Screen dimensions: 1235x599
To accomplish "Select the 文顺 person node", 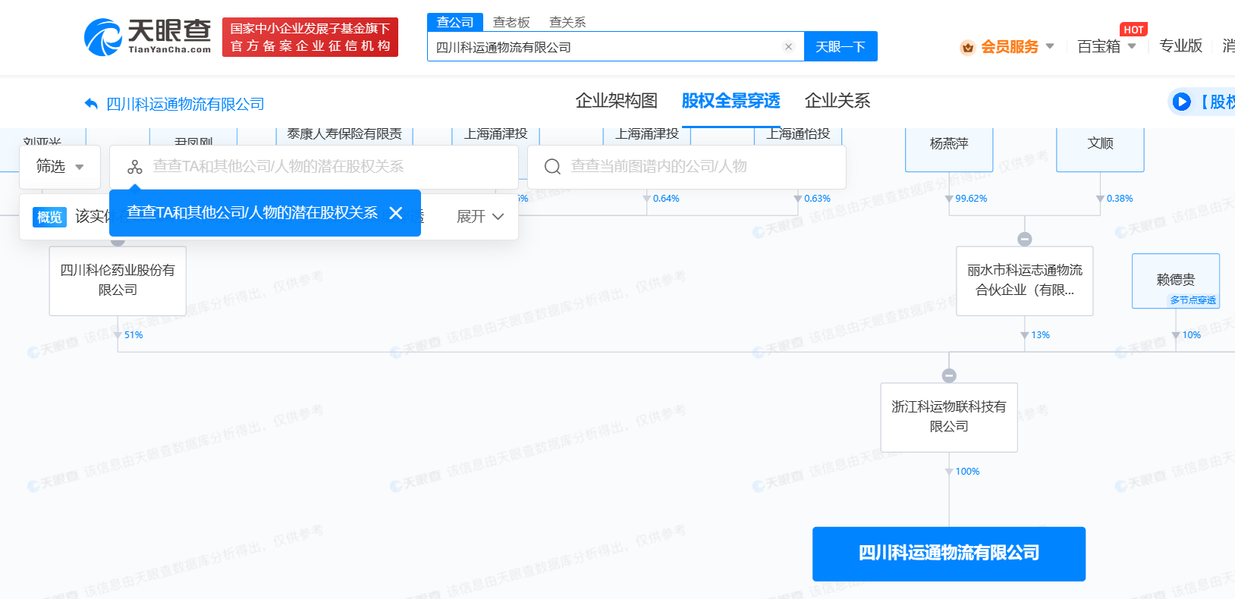I will pyautogui.click(x=1100, y=149).
